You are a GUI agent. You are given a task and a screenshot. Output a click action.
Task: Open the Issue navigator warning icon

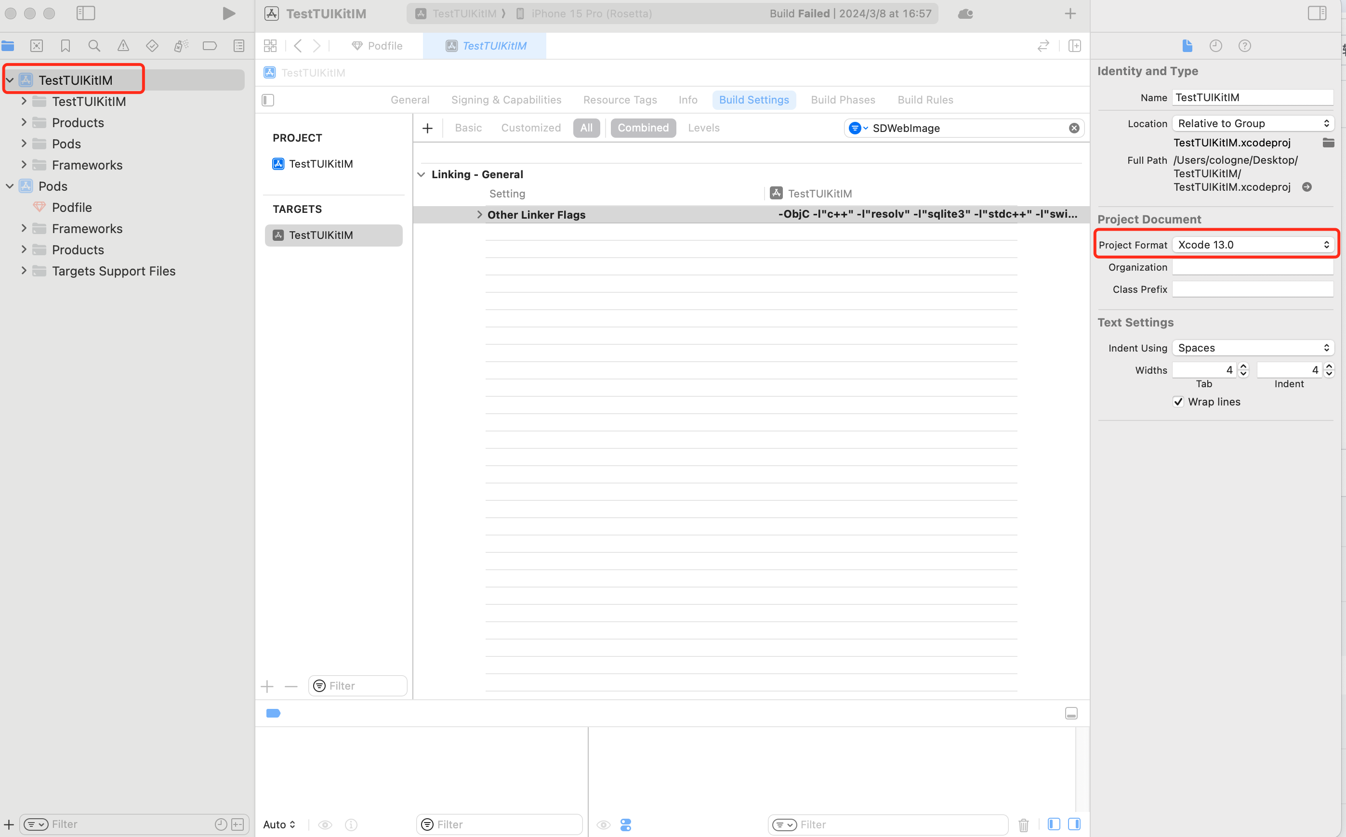123,46
